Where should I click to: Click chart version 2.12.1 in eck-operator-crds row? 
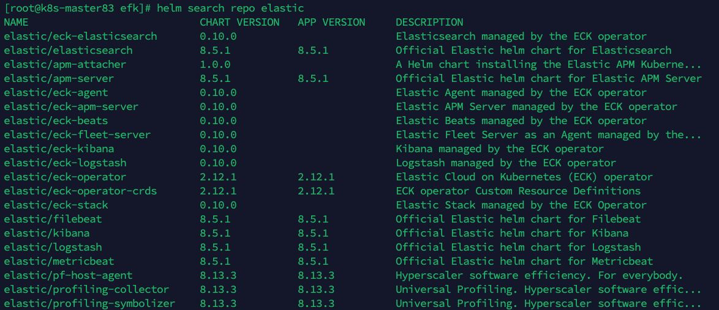[218, 191]
